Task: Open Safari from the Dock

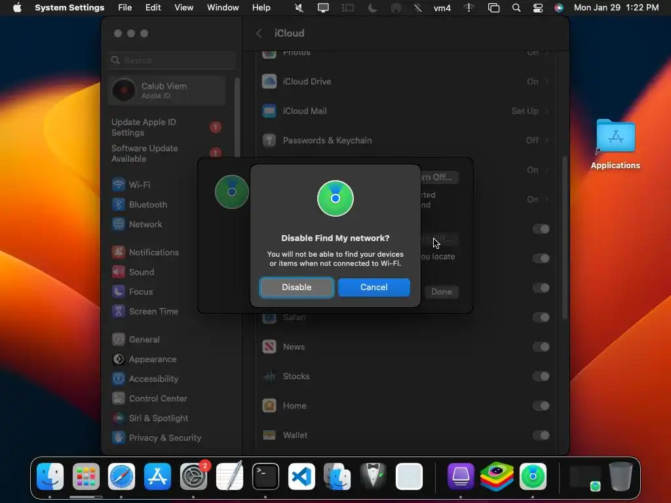Action: coord(121,477)
